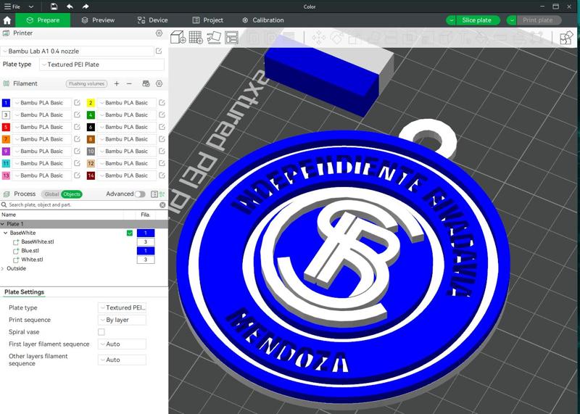Screen dimensions: 580x414
Task: Click the Print plate button
Action: pyautogui.click(x=538, y=20)
